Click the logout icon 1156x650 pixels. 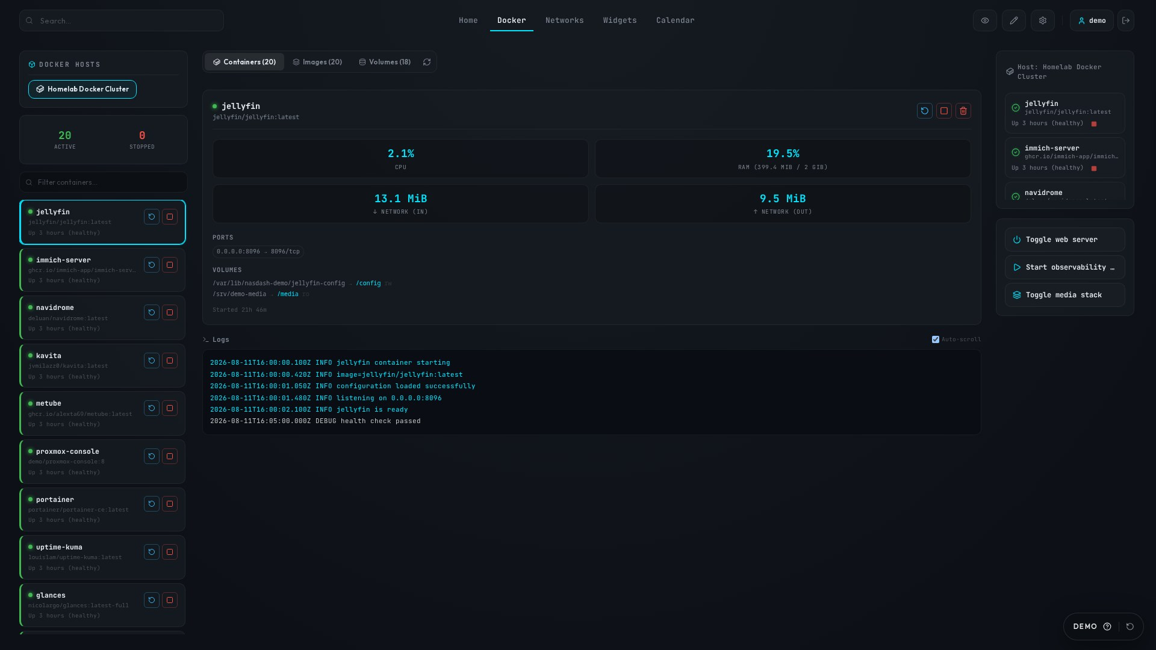[1126, 20]
